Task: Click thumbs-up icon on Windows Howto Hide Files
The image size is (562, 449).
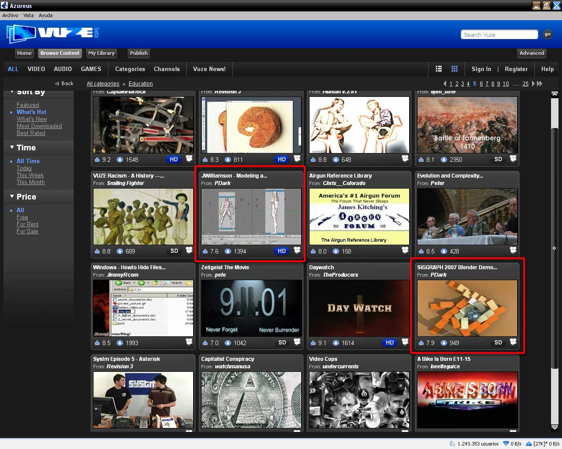Action: (97, 343)
